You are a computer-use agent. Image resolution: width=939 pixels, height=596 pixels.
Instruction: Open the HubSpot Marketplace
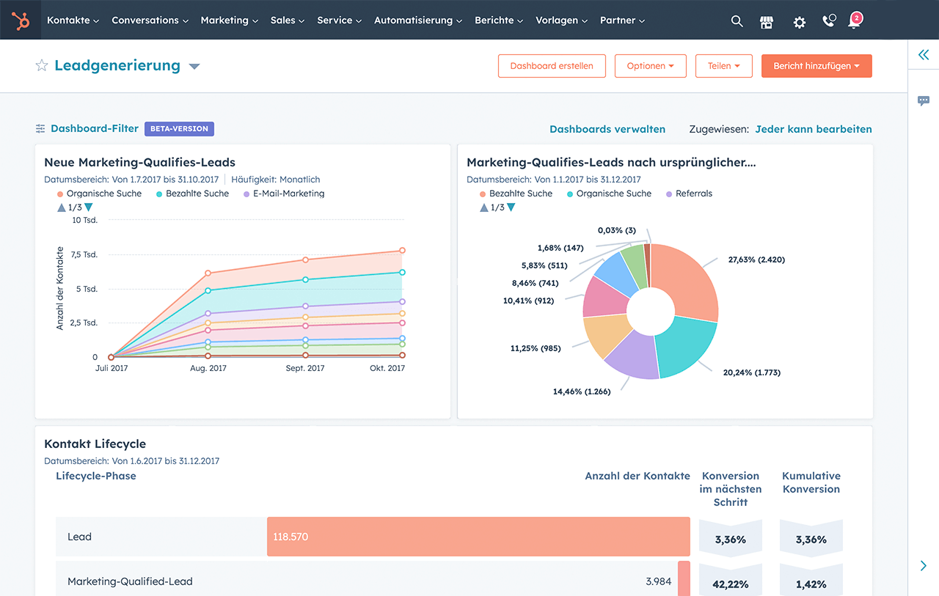[x=767, y=22]
